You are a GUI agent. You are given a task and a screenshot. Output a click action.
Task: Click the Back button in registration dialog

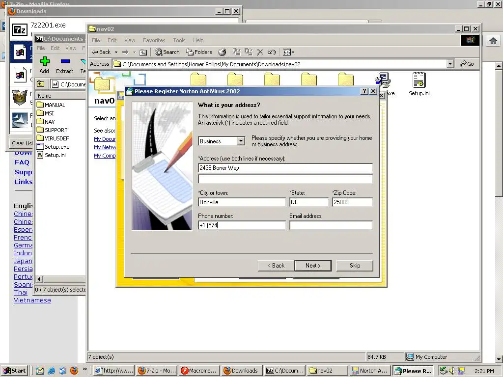pyautogui.click(x=276, y=266)
